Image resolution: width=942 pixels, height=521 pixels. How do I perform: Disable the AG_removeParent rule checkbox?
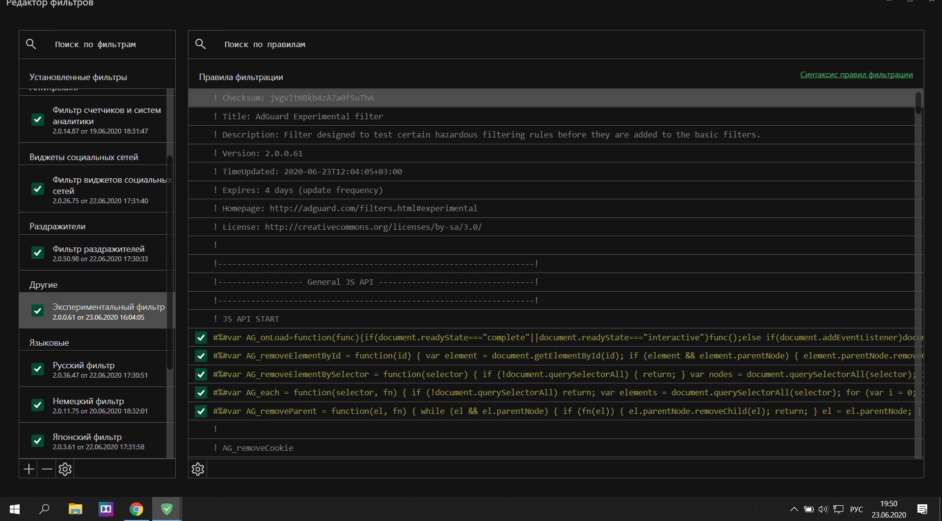[201, 411]
